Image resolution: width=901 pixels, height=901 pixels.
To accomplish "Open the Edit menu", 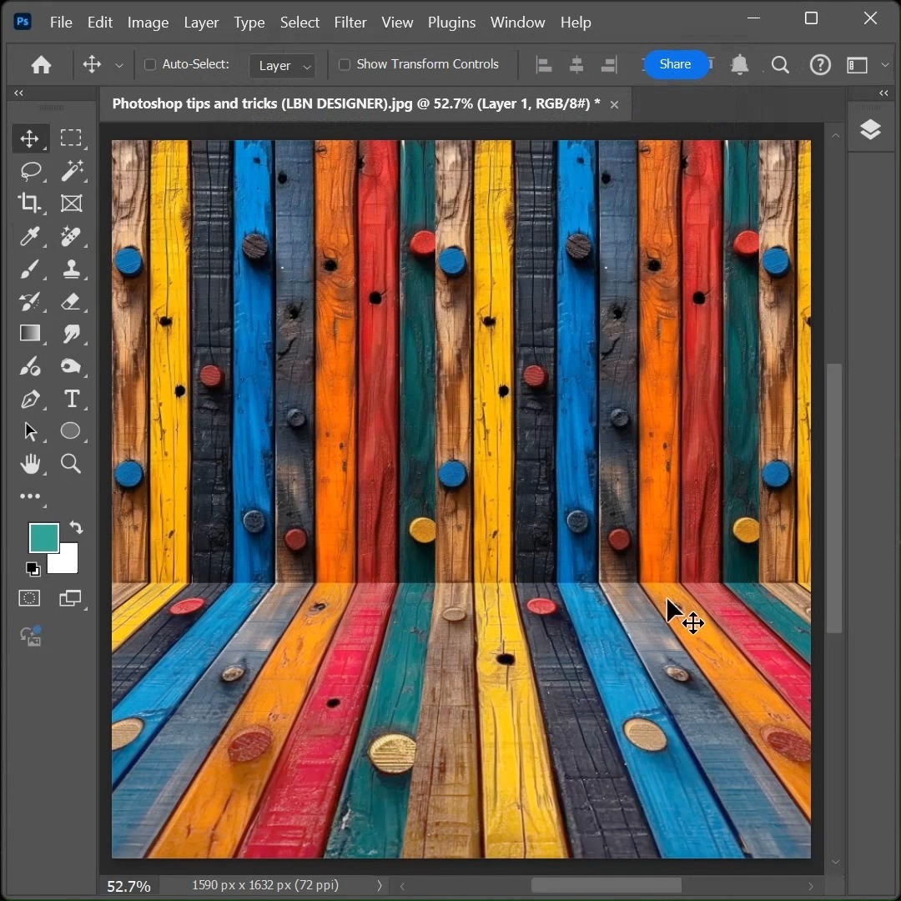I will 100,23.
